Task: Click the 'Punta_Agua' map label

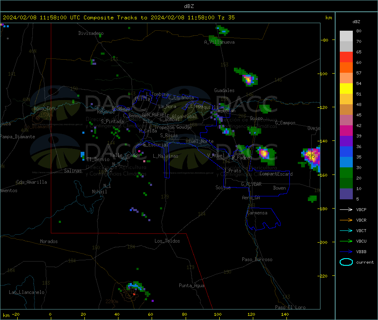Action: coord(192,286)
